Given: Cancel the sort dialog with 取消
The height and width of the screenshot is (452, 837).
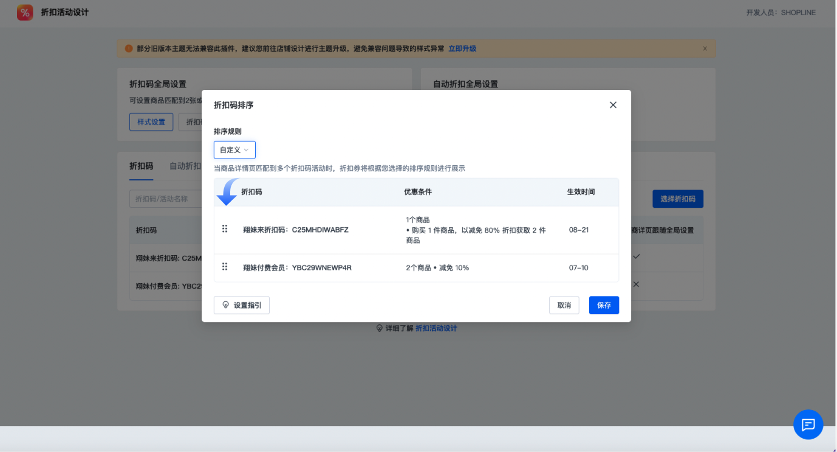Looking at the screenshot, I should [564, 305].
